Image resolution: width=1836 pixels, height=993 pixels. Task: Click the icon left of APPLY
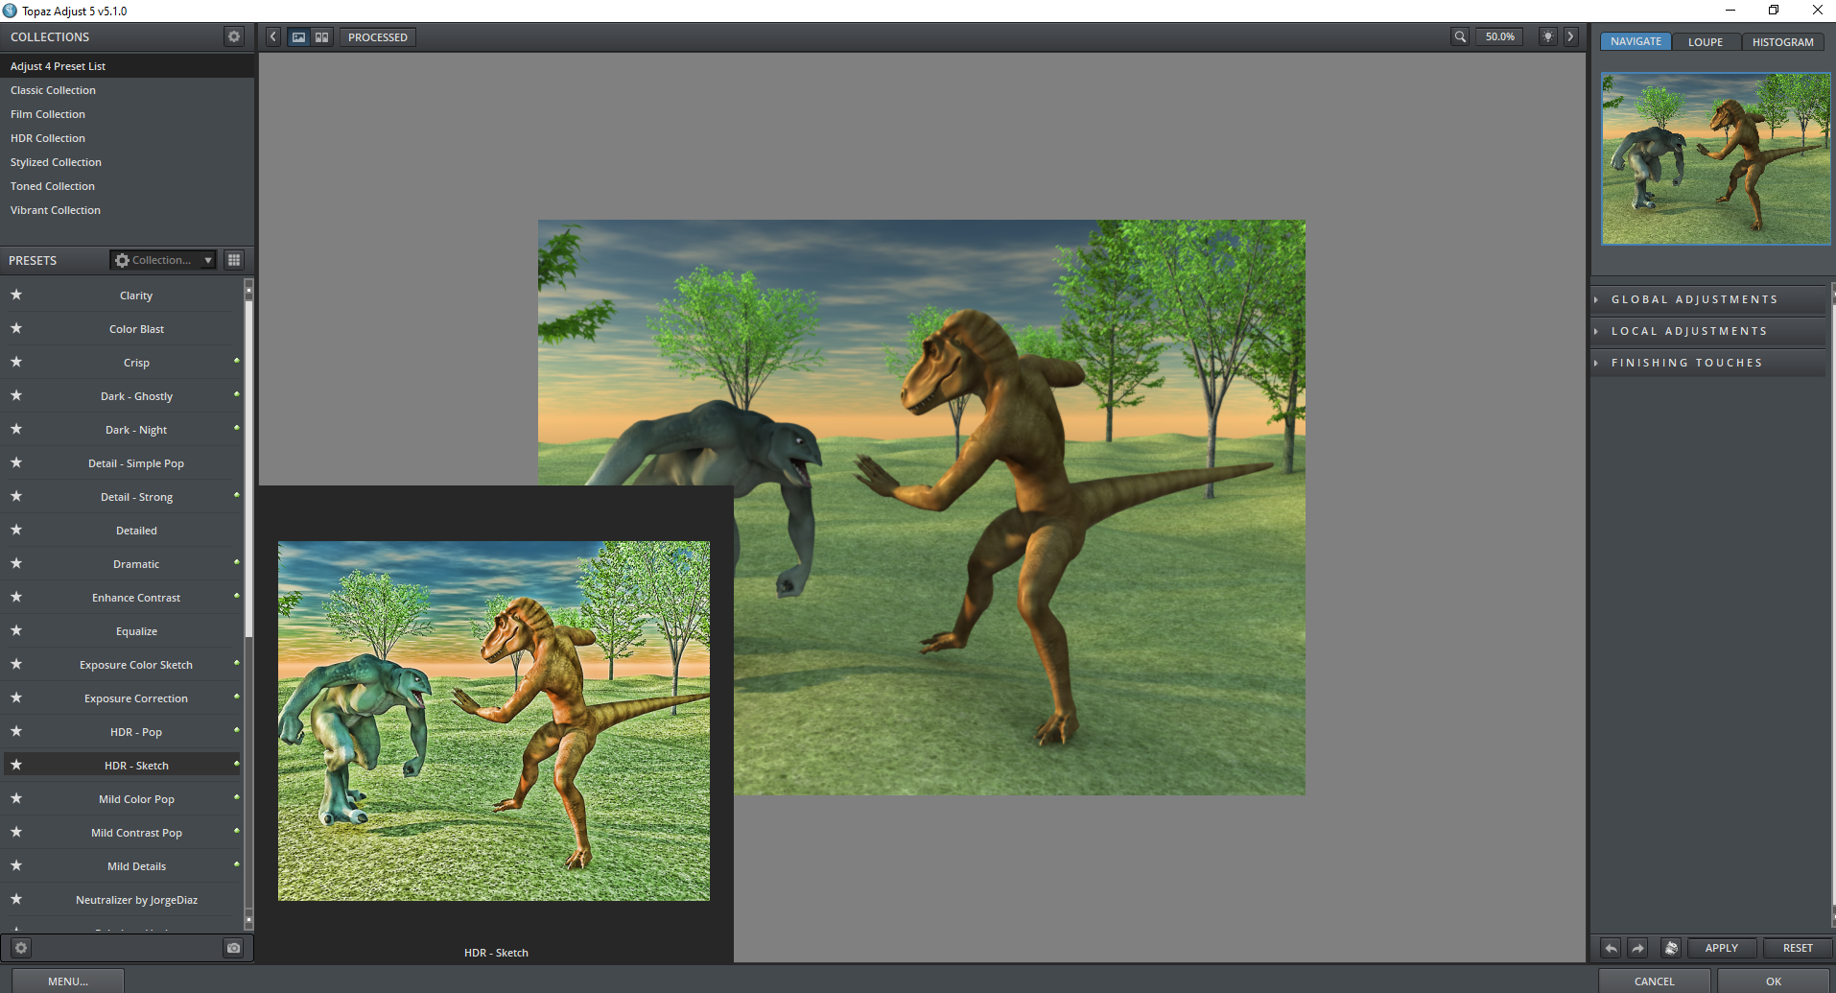point(1671,948)
